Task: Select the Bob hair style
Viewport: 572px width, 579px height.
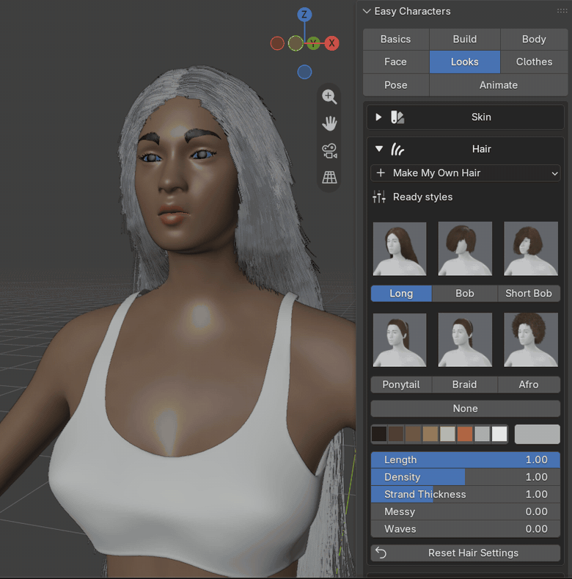Action: (x=465, y=294)
